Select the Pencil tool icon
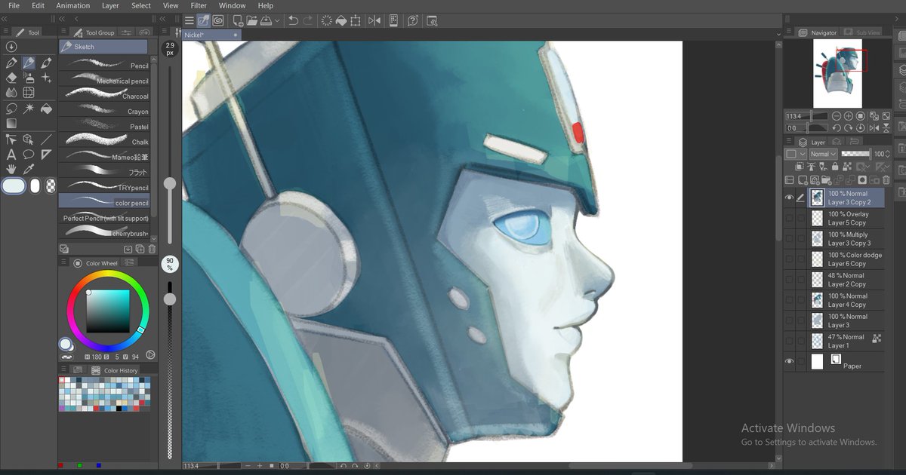 coord(29,63)
